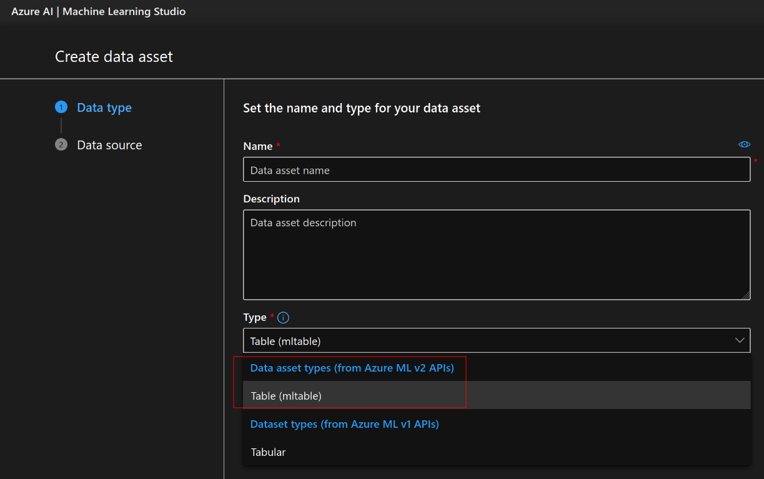
Task: Click the step 2 circle indicator
Action: point(61,145)
